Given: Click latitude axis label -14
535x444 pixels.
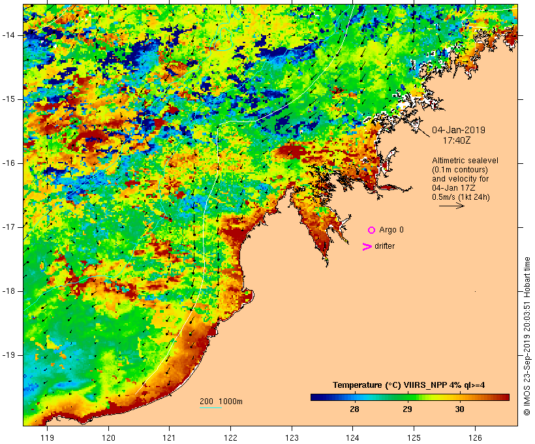Looking at the screenshot, I should (8, 35).
